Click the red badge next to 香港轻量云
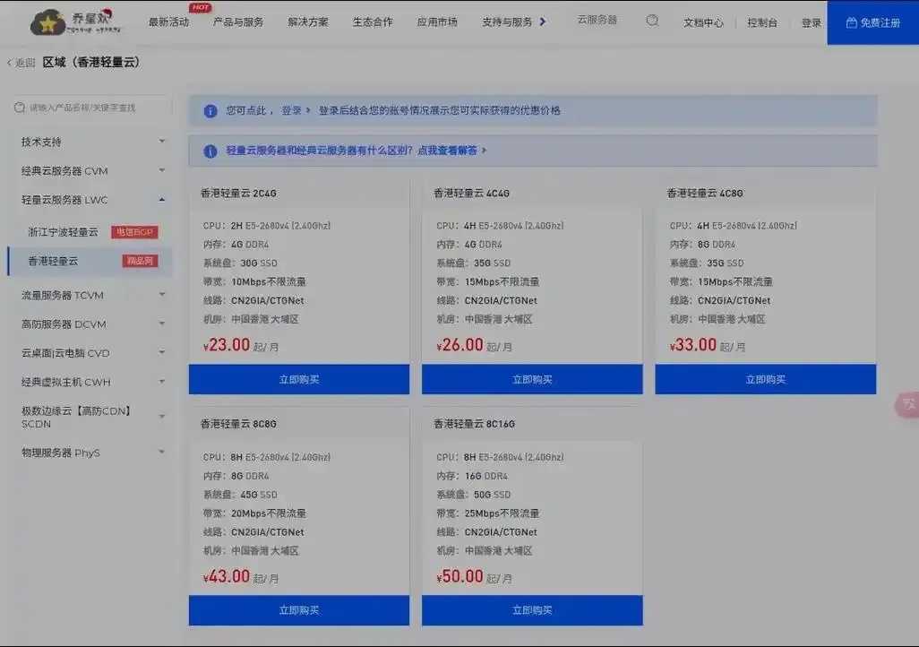This screenshot has height=647, width=919. 140,261
